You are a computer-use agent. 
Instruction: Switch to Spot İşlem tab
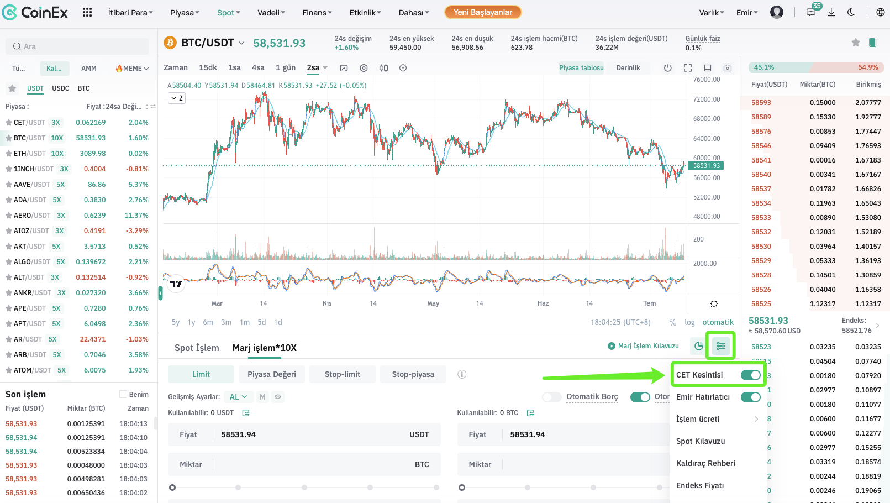[197, 348]
